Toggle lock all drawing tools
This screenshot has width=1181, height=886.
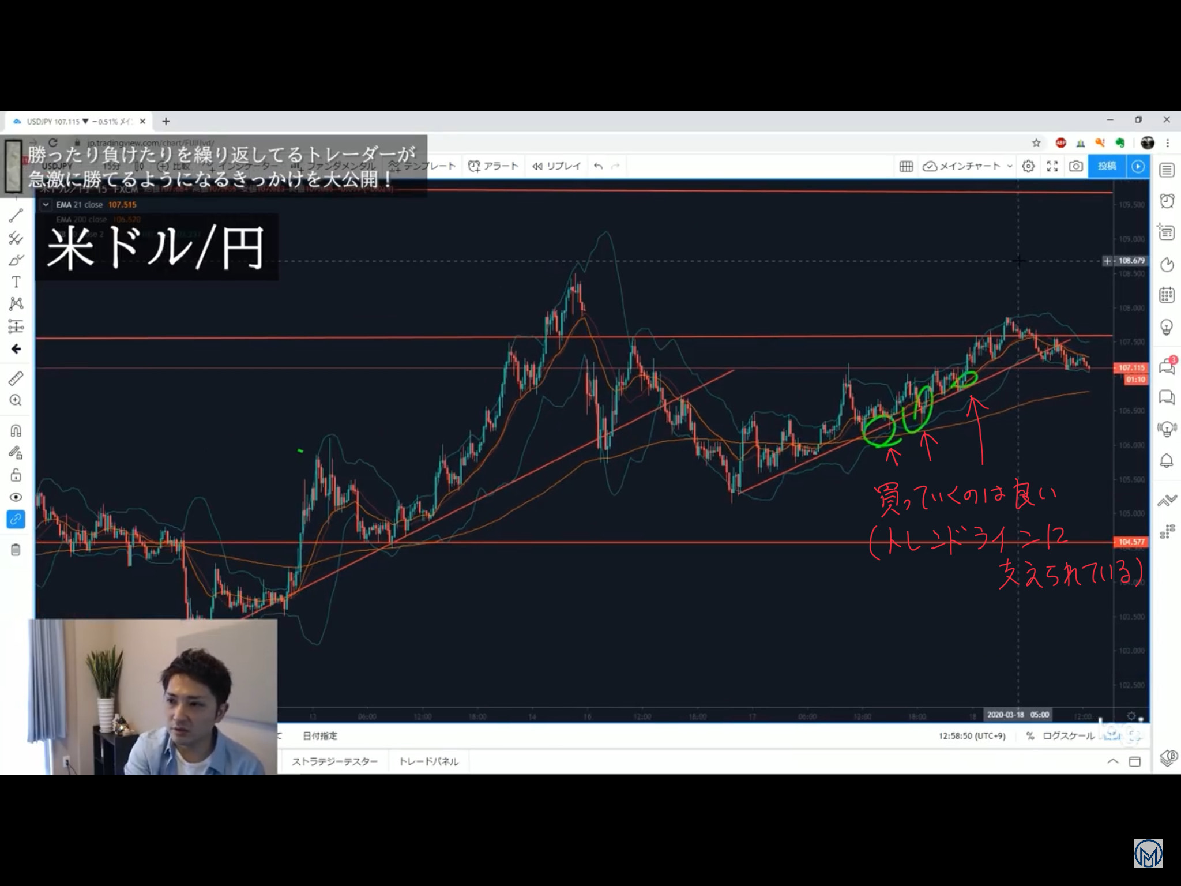(16, 475)
